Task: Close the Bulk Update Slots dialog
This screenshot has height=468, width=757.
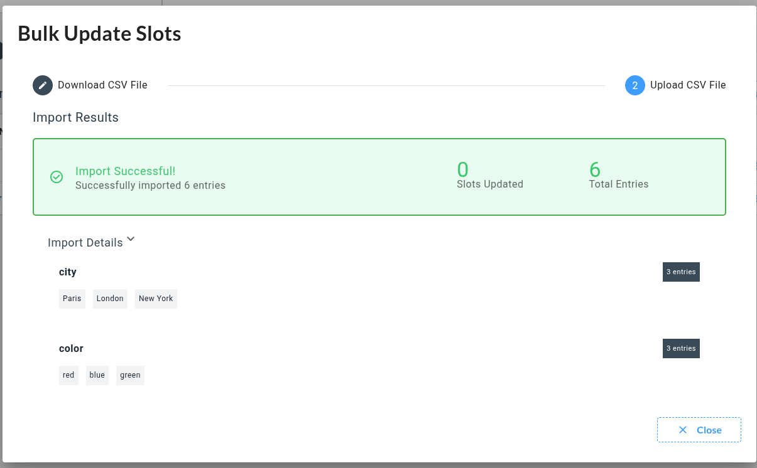Action: (699, 430)
